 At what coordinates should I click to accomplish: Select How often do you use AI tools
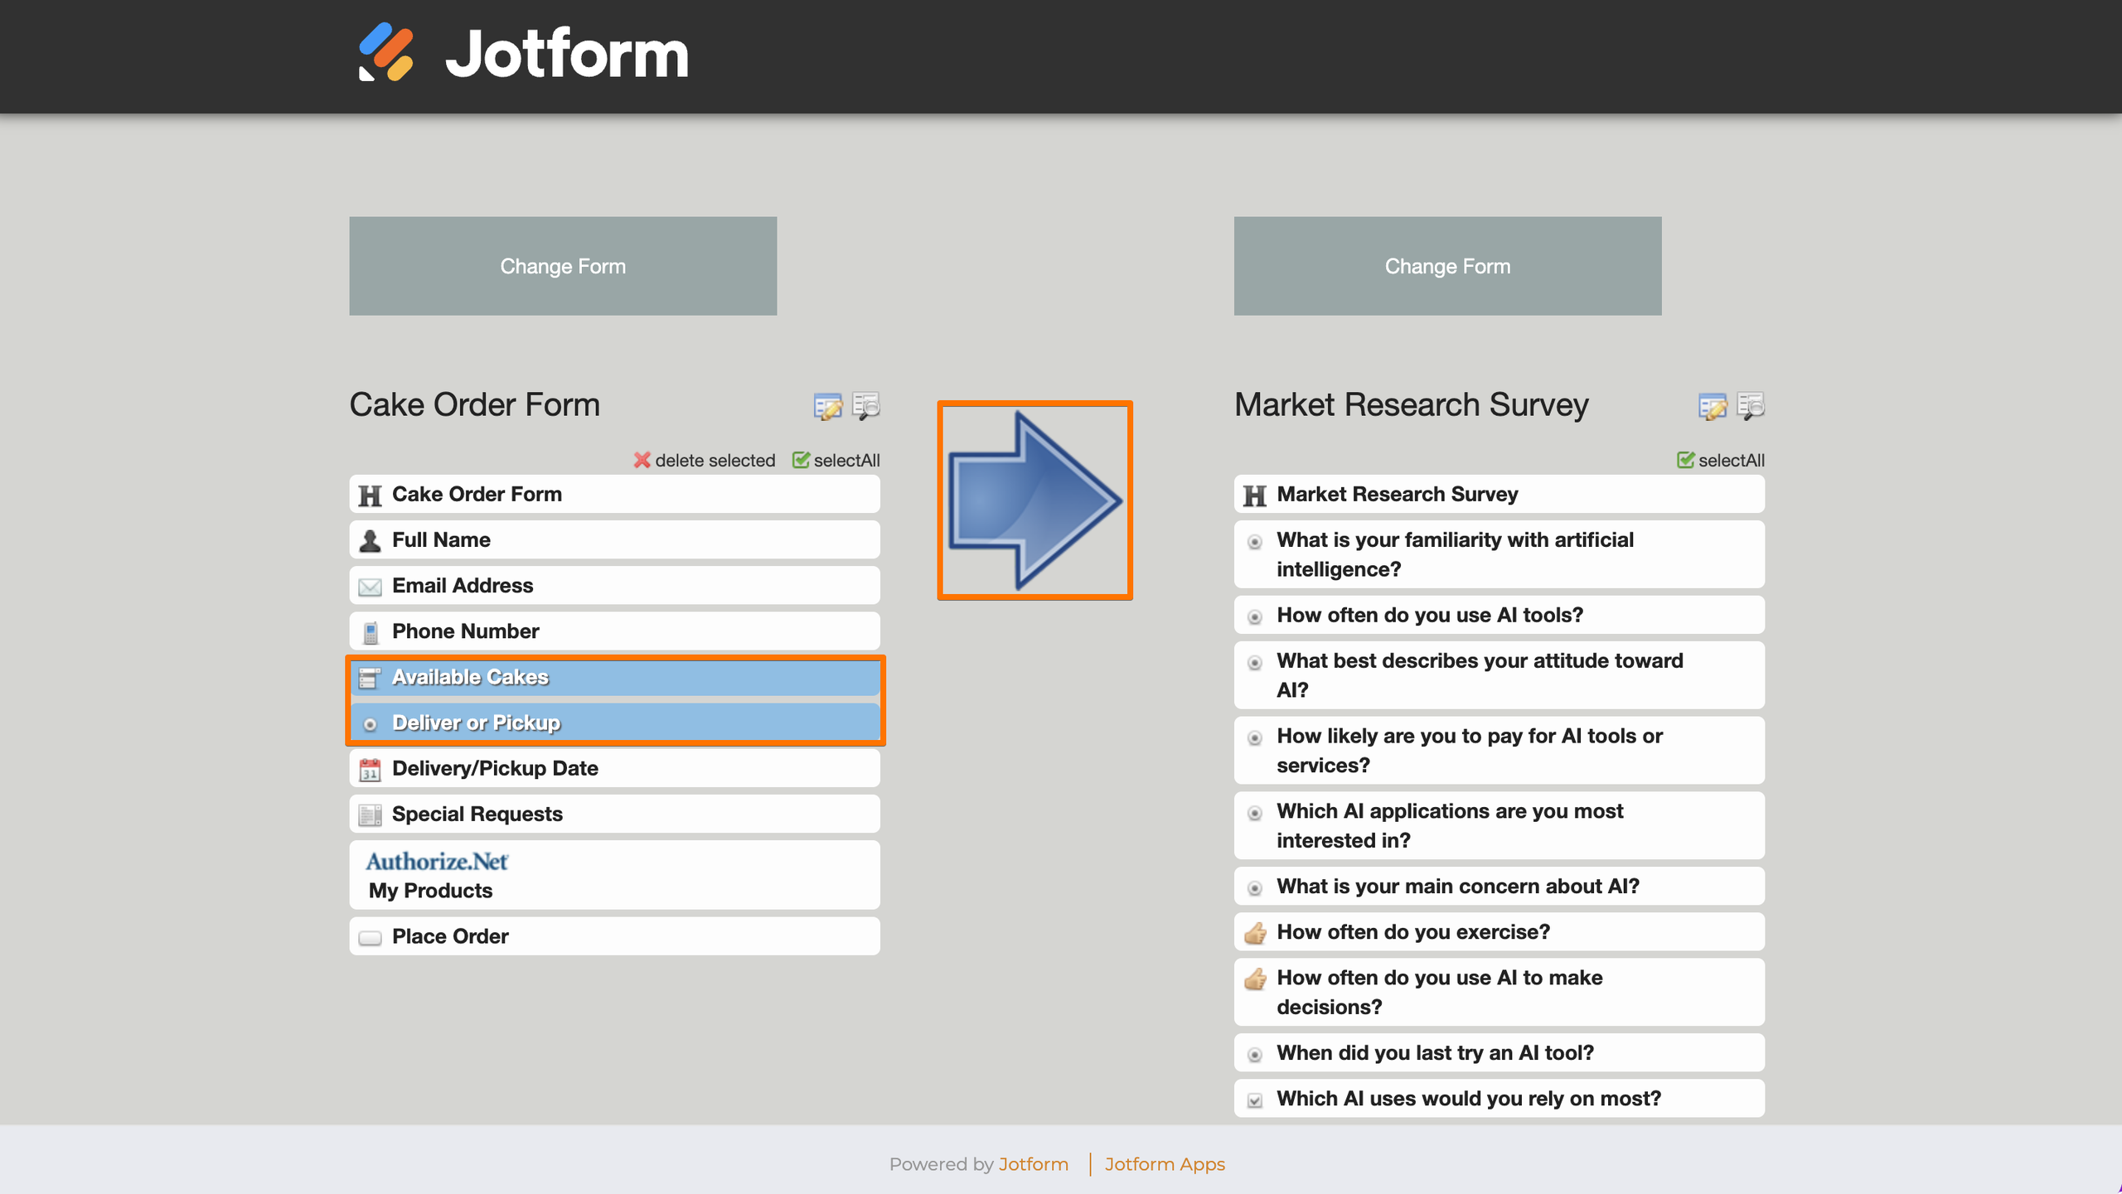click(x=1499, y=615)
